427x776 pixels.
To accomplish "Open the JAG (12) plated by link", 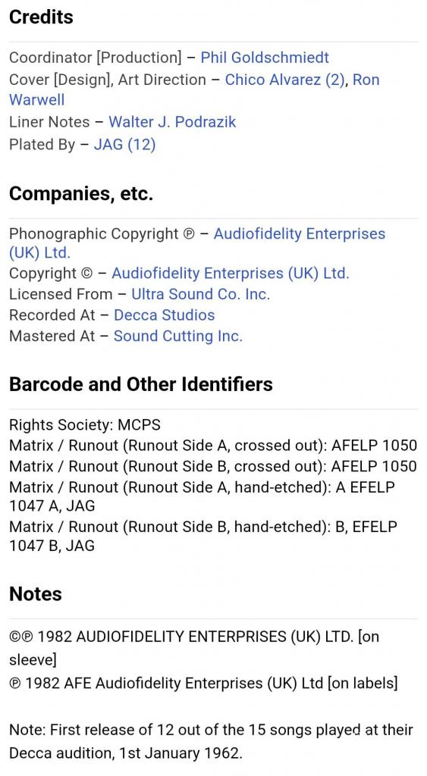I will (x=124, y=145).
